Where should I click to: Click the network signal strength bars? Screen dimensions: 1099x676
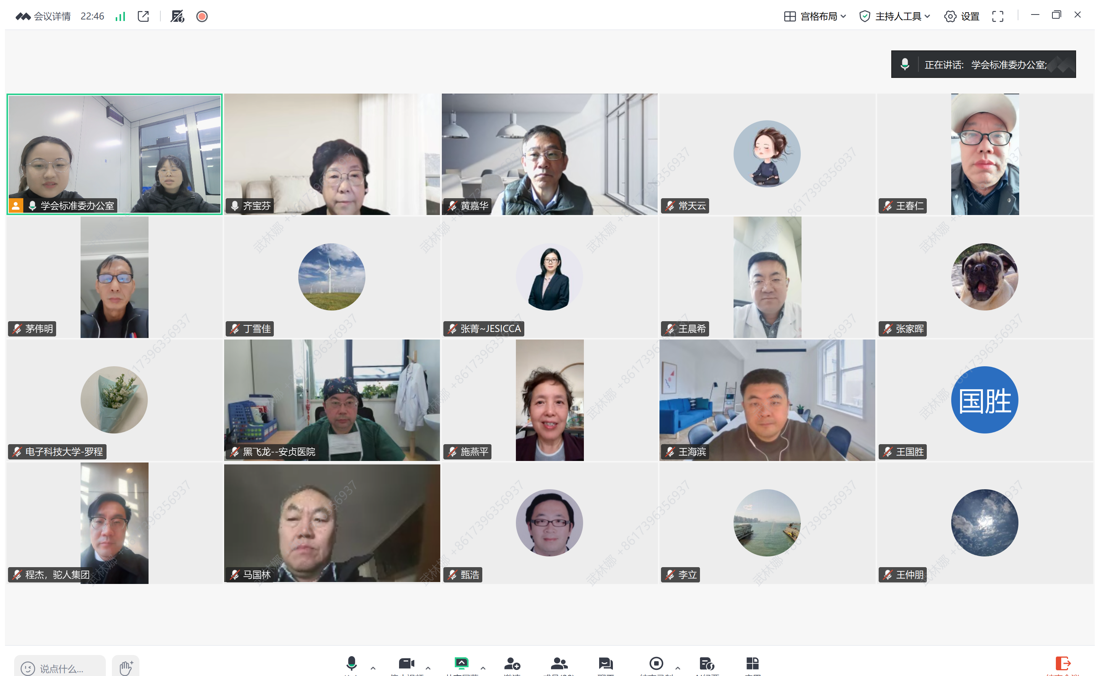coord(120,16)
